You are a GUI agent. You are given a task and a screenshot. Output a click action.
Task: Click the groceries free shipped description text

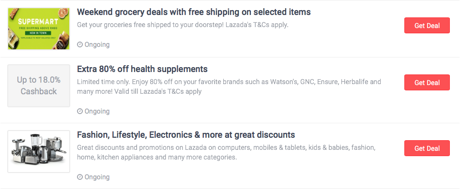(183, 25)
